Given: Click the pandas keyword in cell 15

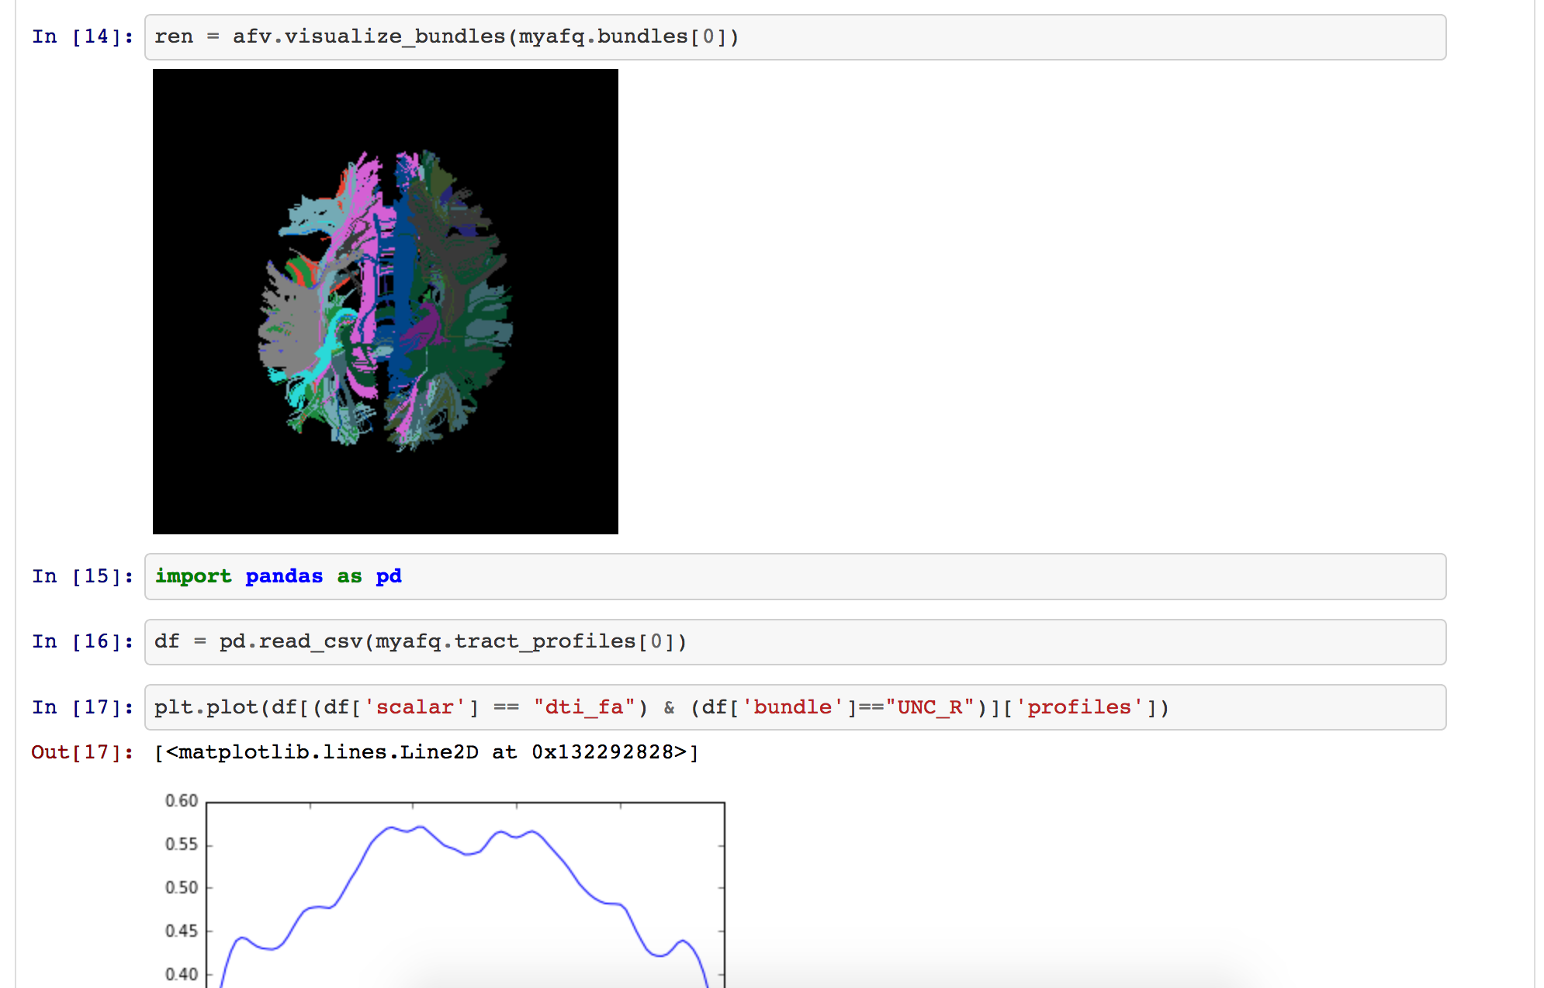Looking at the screenshot, I should tap(284, 576).
